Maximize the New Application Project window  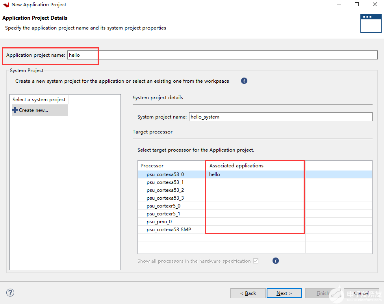(x=357, y=5)
